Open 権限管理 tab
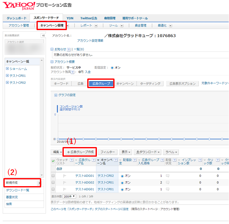The height and width of the screenshot is (224, 229). [110, 18]
